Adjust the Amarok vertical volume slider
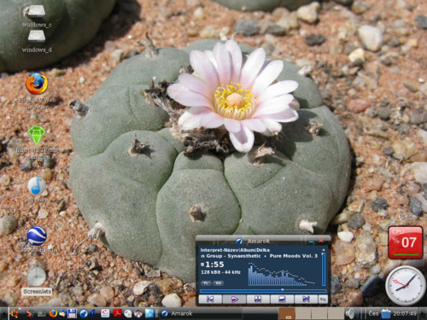Screen dimensions: 427x320 [324, 269]
